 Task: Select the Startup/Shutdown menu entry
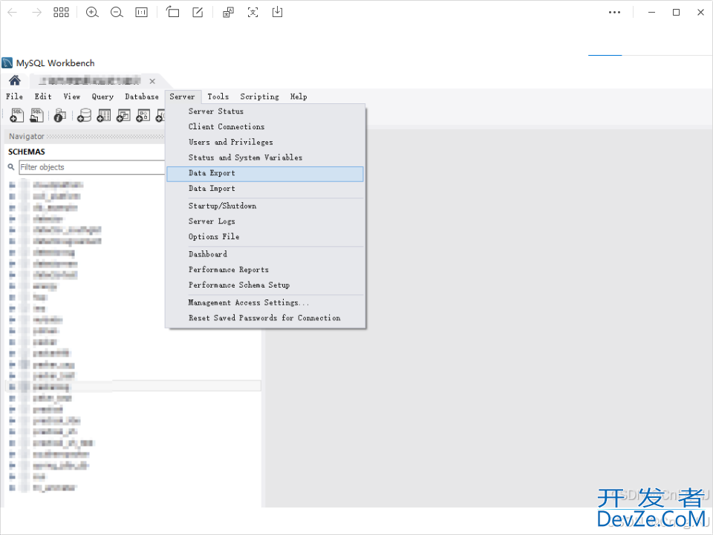265,206
